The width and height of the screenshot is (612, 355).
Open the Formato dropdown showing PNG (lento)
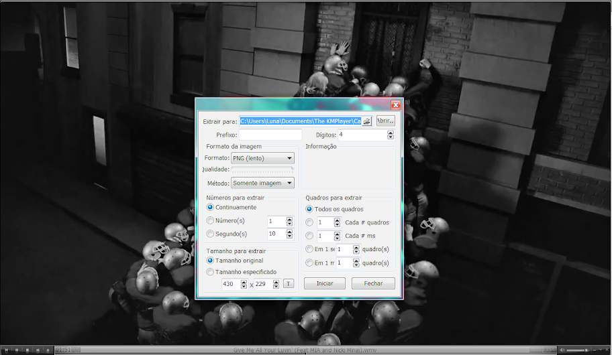(x=262, y=158)
